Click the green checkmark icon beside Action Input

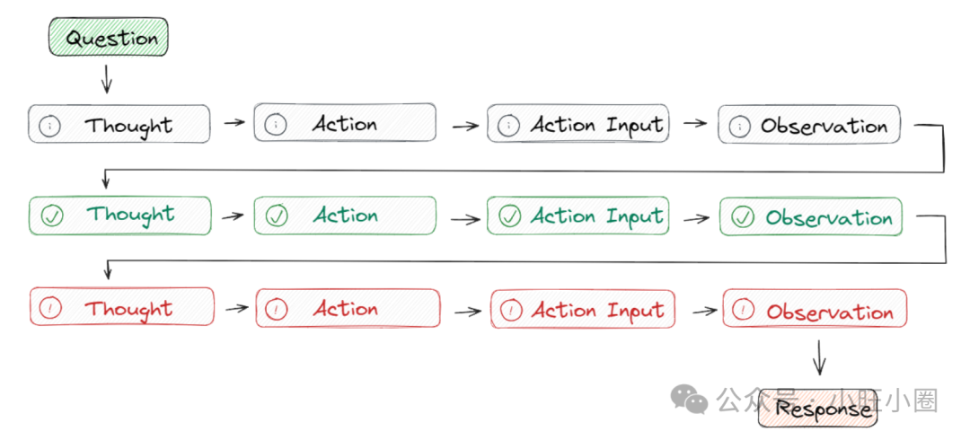[x=510, y=216]
